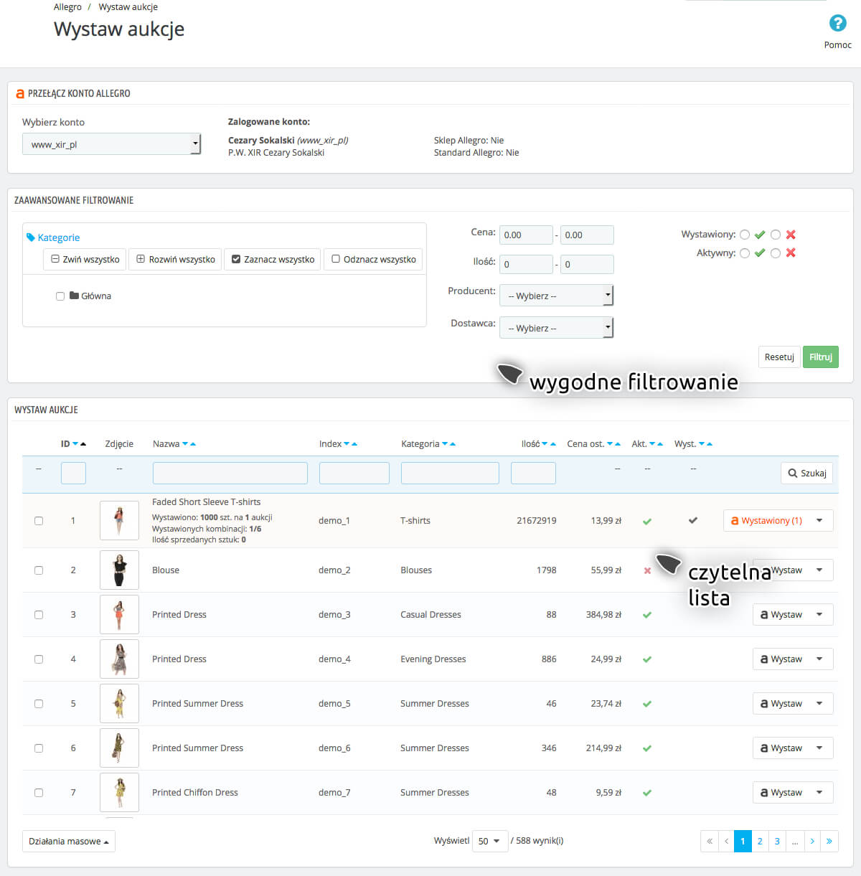Expand Wystaw dropdown arrow for Printed Chiffon Dress
Image resolution: width=861 pixels, height=876 pixels.
tap(819, 793)
